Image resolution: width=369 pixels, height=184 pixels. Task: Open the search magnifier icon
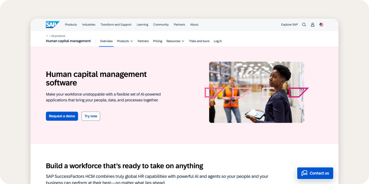click(x=304, y=24)
